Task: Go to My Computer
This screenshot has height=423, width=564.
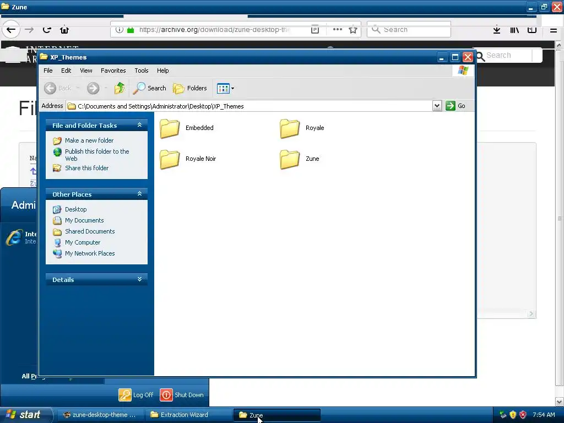Action: point(83,242)
